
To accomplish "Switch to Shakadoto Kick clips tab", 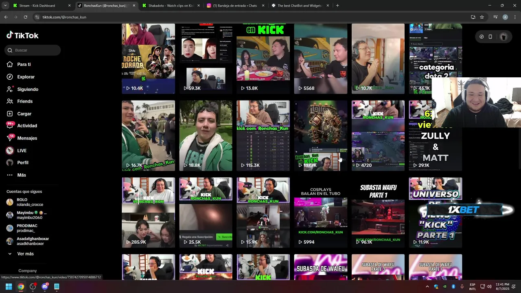I will coord(171,6).
